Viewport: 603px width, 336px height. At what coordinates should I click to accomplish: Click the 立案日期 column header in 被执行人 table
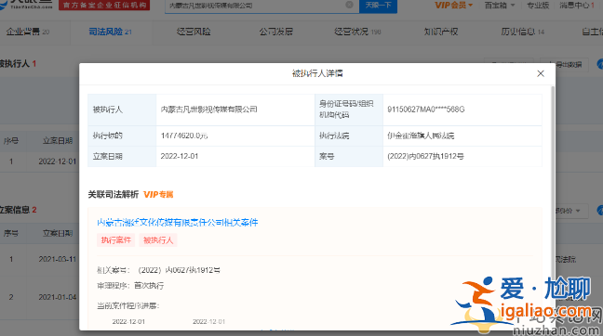point(58,141)
